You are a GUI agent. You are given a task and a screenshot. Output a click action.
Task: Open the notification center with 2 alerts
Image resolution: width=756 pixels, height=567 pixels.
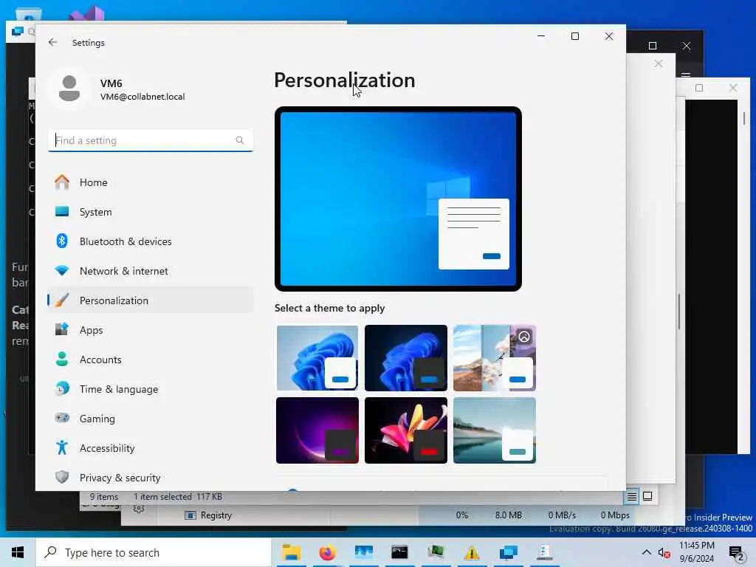736,553
